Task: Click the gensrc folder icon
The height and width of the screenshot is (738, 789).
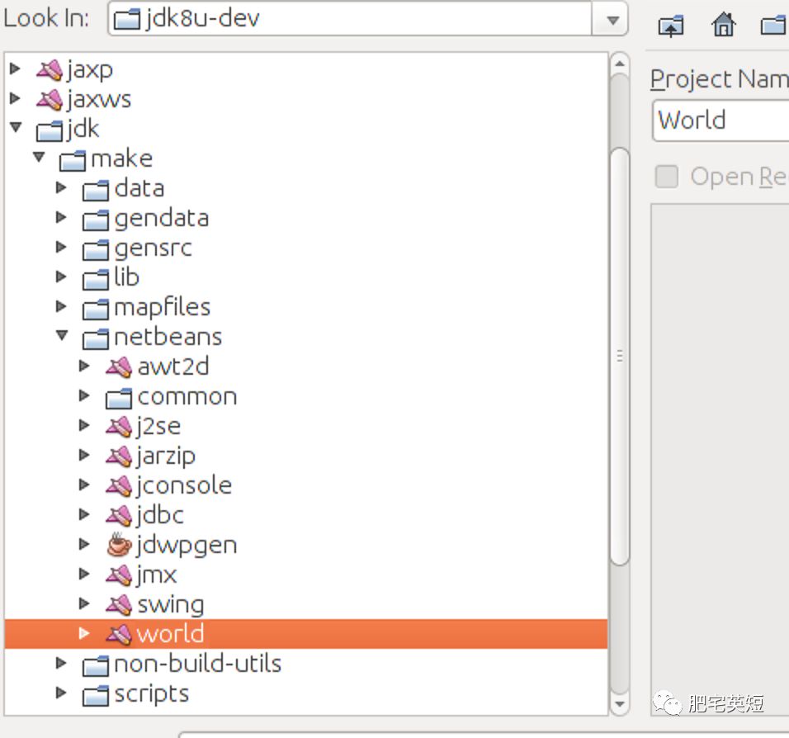Action: tap(96, 249)
